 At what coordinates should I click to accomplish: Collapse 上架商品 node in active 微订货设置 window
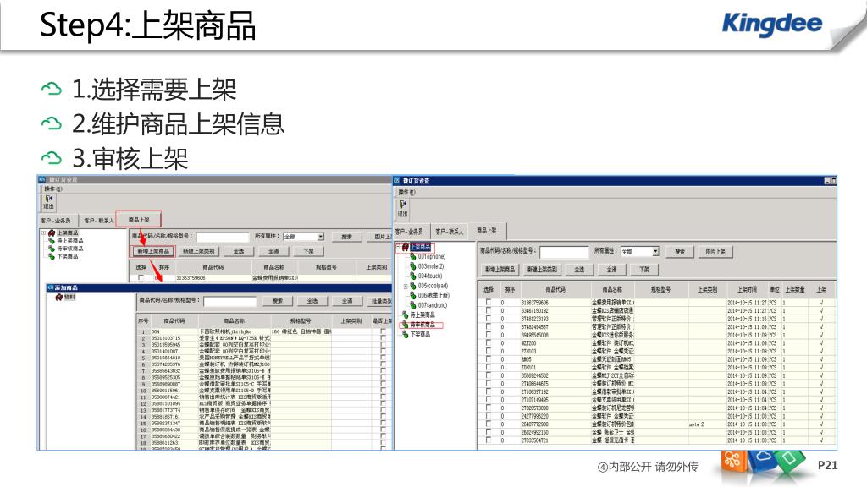pos(398,247)
